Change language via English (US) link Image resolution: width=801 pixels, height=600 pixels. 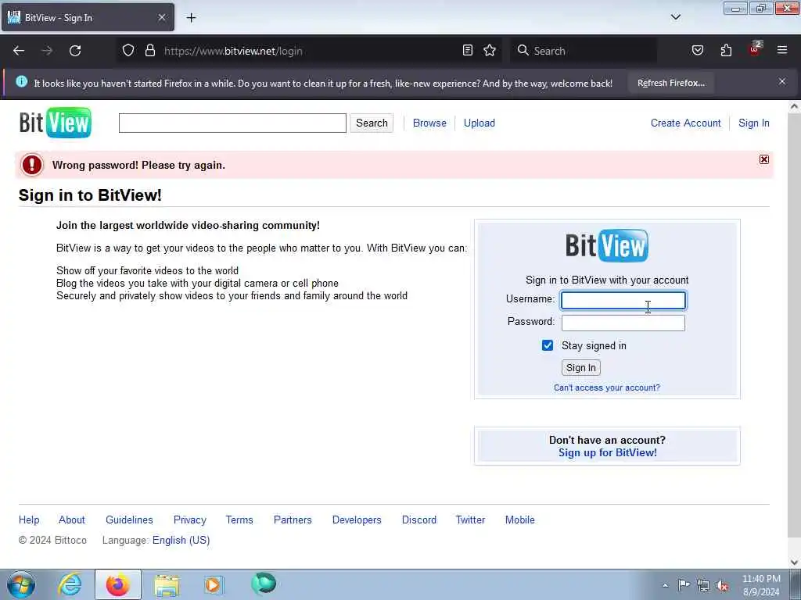[181, 541]
